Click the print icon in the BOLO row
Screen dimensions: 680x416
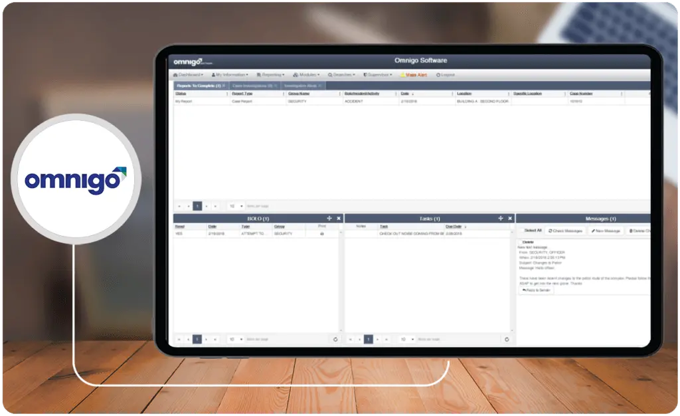322,234
